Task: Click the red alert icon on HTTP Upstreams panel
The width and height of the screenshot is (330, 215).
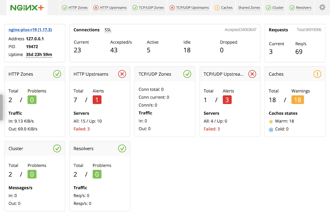Action: (122, 74)
